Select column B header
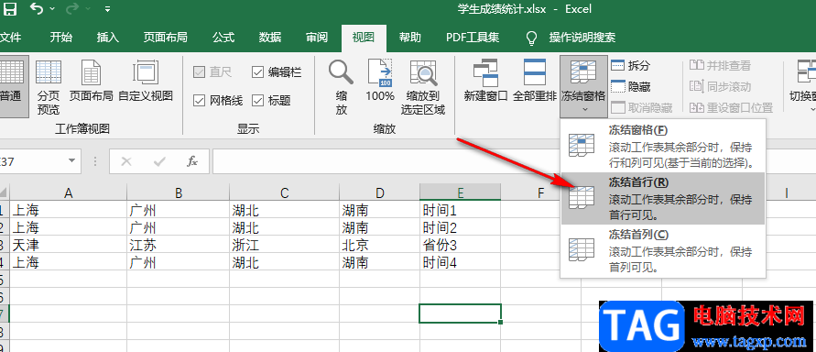The height and width of the screenshot is (352, 816). [x=179, y=193]
